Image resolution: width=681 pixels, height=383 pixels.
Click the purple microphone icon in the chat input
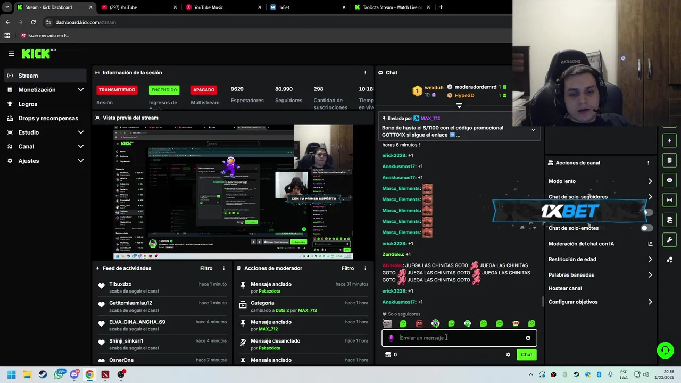click(391, 338)
